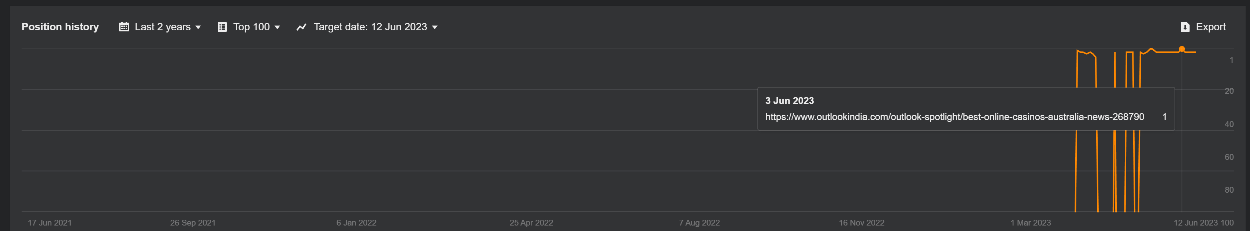
Task: Expand the caret arrow after Top 100
Action: [277, 27]
